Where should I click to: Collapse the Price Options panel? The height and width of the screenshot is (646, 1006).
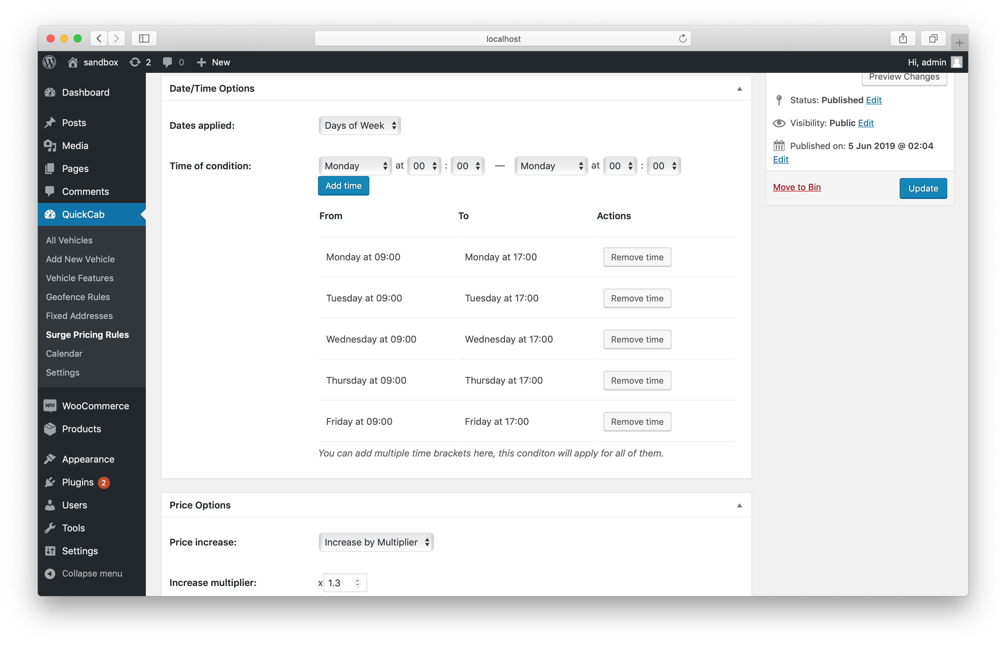pos(739,505)
